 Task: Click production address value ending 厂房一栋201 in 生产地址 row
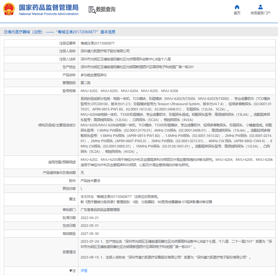click(137, 67)
